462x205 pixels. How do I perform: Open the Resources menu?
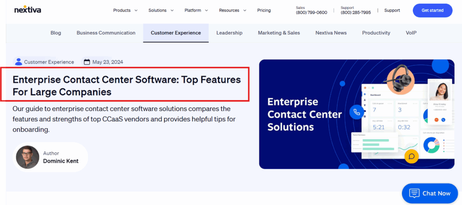[x=229, y=10]
